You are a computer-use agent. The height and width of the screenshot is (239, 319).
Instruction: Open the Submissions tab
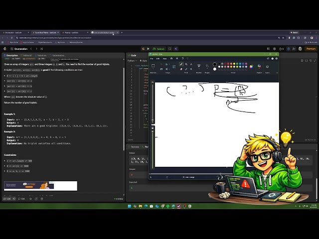pos(58,55)
